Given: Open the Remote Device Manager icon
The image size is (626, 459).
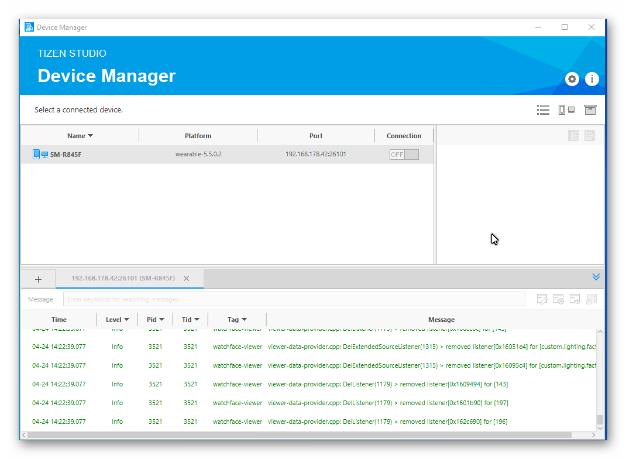Looking at the screenshot, I should point(566,110).
